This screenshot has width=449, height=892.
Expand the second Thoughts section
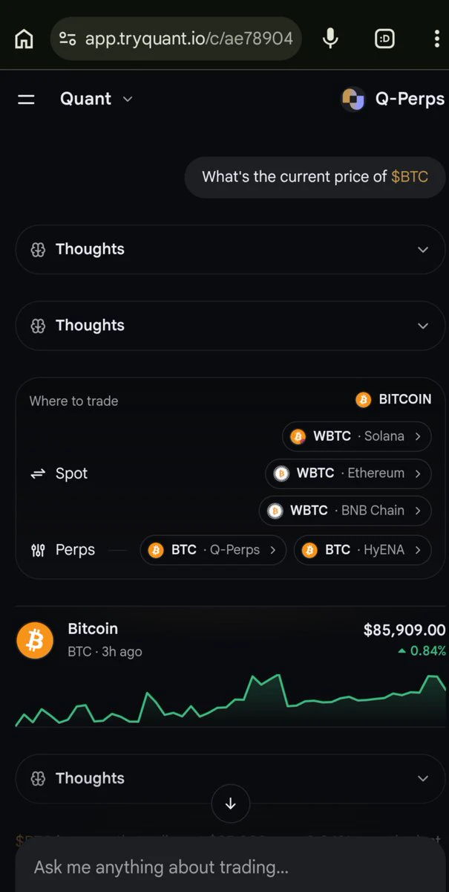(230, 326)
